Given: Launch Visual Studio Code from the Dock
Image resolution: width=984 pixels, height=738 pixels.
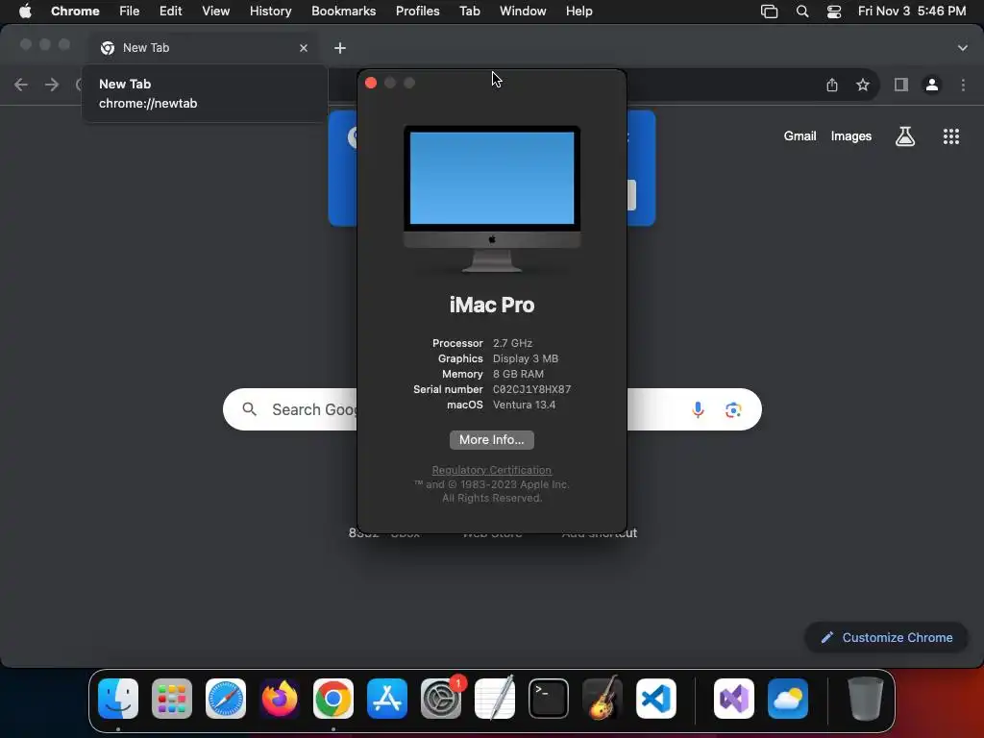Looking at the screenshot, I should pos(655,699).
